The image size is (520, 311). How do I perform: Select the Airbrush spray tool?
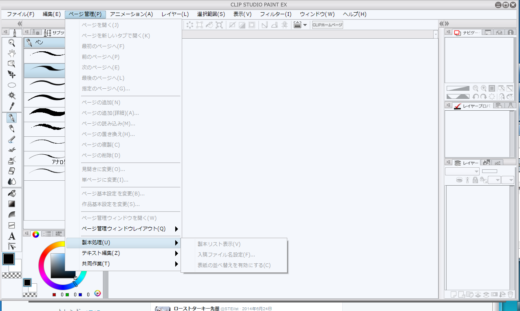[x=12, y=160]
